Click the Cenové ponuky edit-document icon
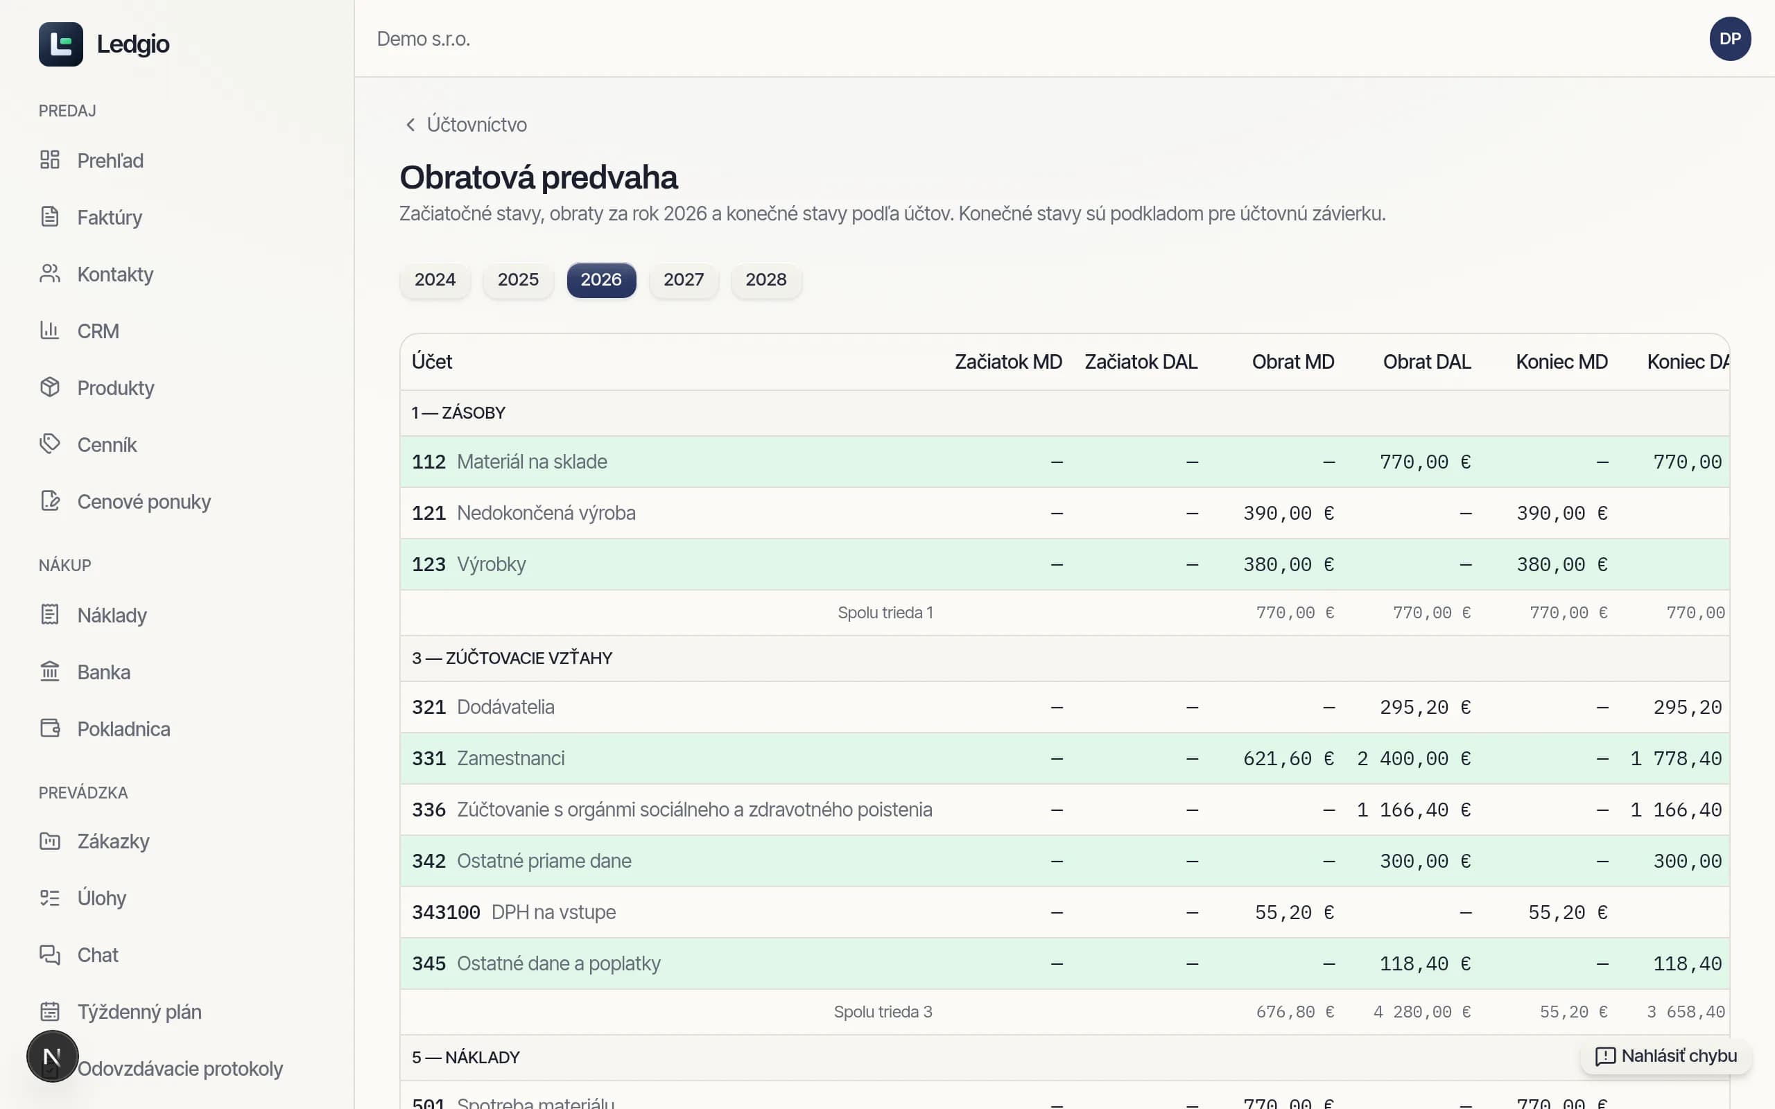 (50, 501)
